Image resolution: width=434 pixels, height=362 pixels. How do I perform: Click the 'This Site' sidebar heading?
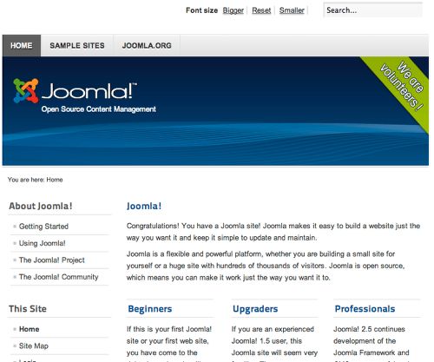[28, 309]
